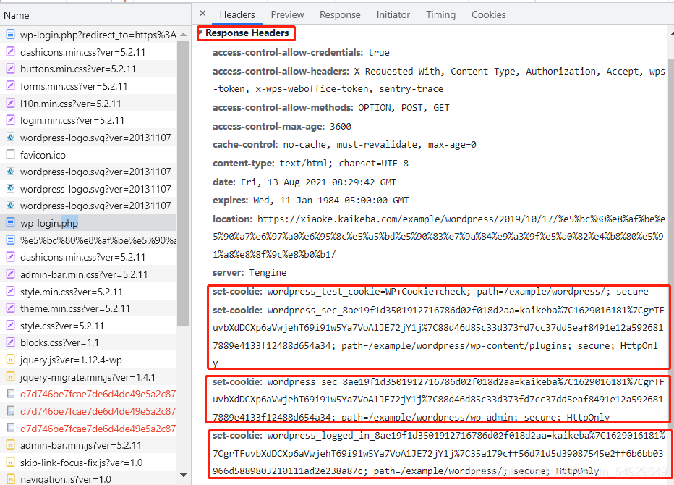This screenshot has height=485, width=674.
Task: Click script icon of admin-bar.min.js
Action: coord(10,445)
